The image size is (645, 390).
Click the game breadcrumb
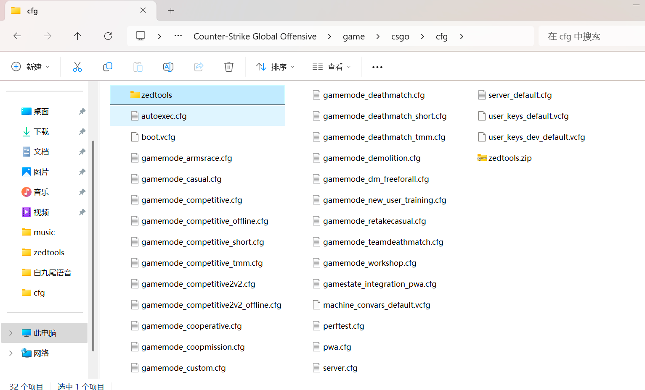tap(354, 37)
